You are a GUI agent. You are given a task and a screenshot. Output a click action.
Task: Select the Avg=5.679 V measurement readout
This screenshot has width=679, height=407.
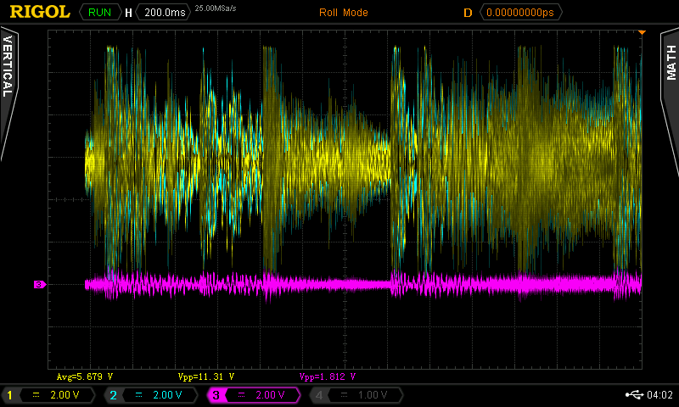[x=85, y=376]
